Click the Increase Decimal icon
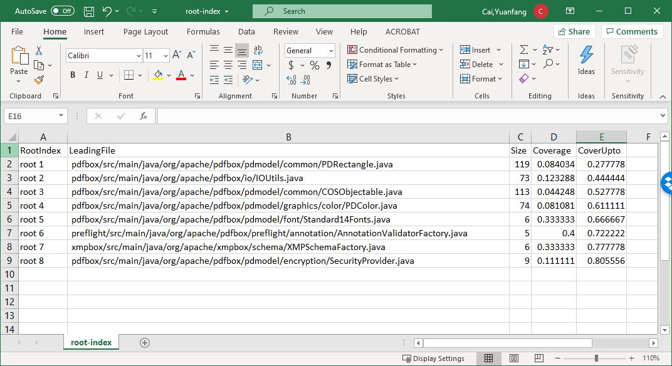 [x=291, y=80]
